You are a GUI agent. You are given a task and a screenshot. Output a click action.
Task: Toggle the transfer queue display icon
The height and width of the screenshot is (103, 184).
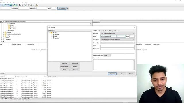tap(11, 5)
